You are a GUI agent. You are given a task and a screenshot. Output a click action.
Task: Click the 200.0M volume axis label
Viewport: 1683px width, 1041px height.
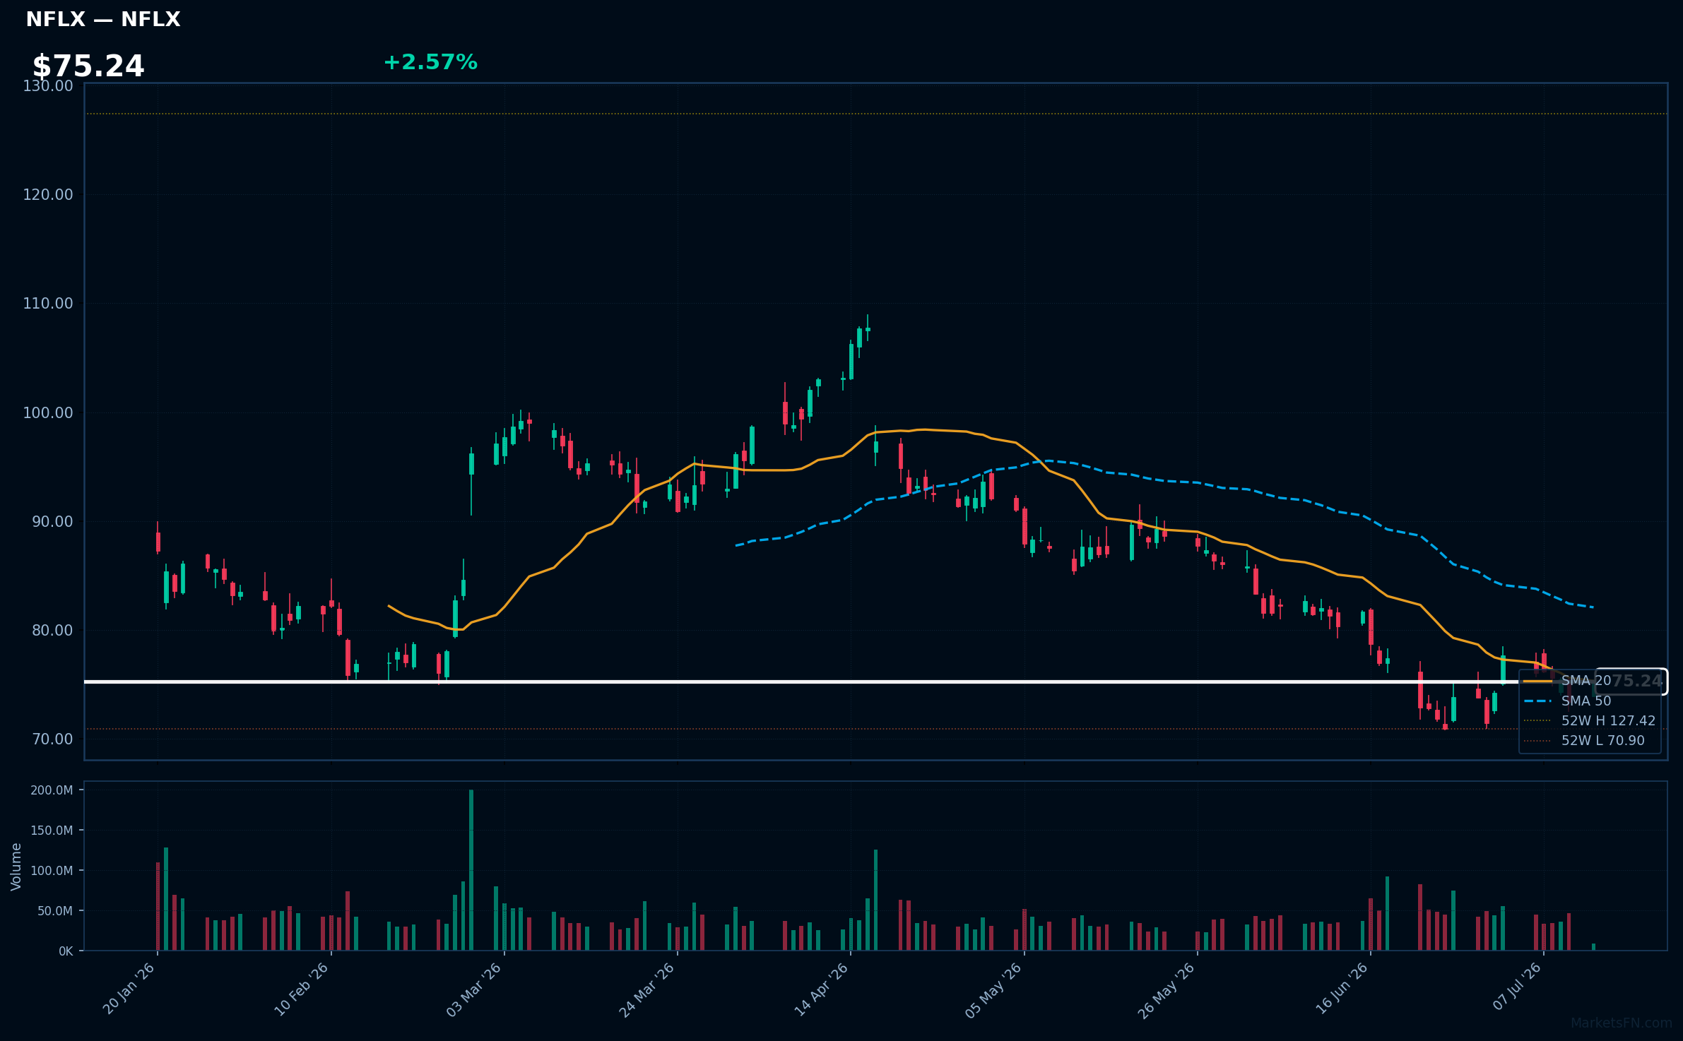pyautogui.click(x=52, y=790)
